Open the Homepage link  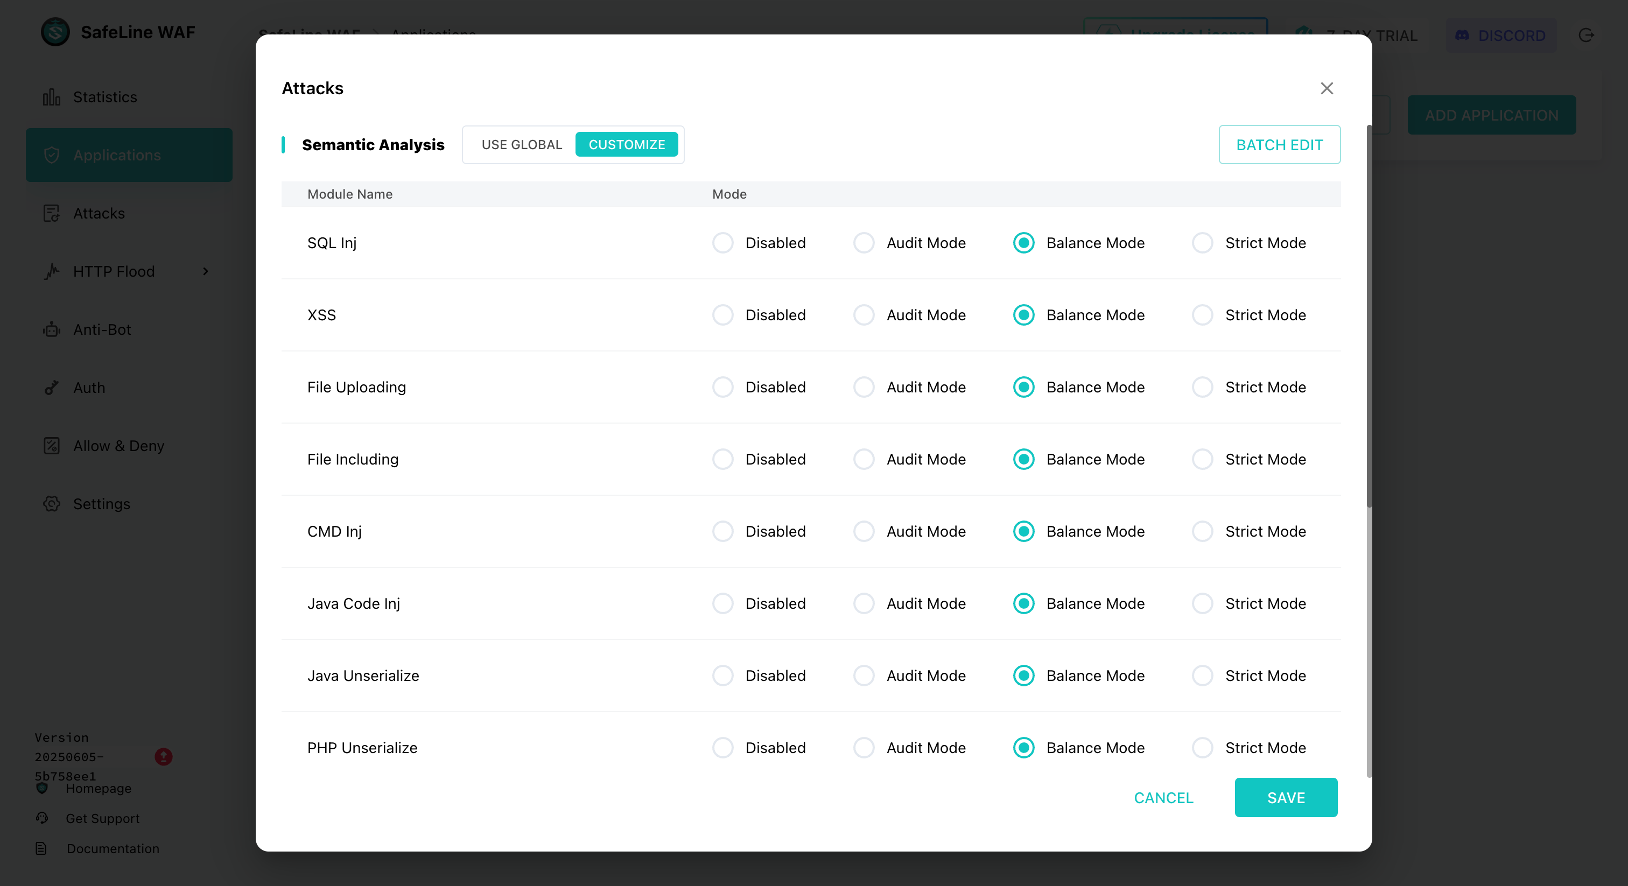[99, 789]
